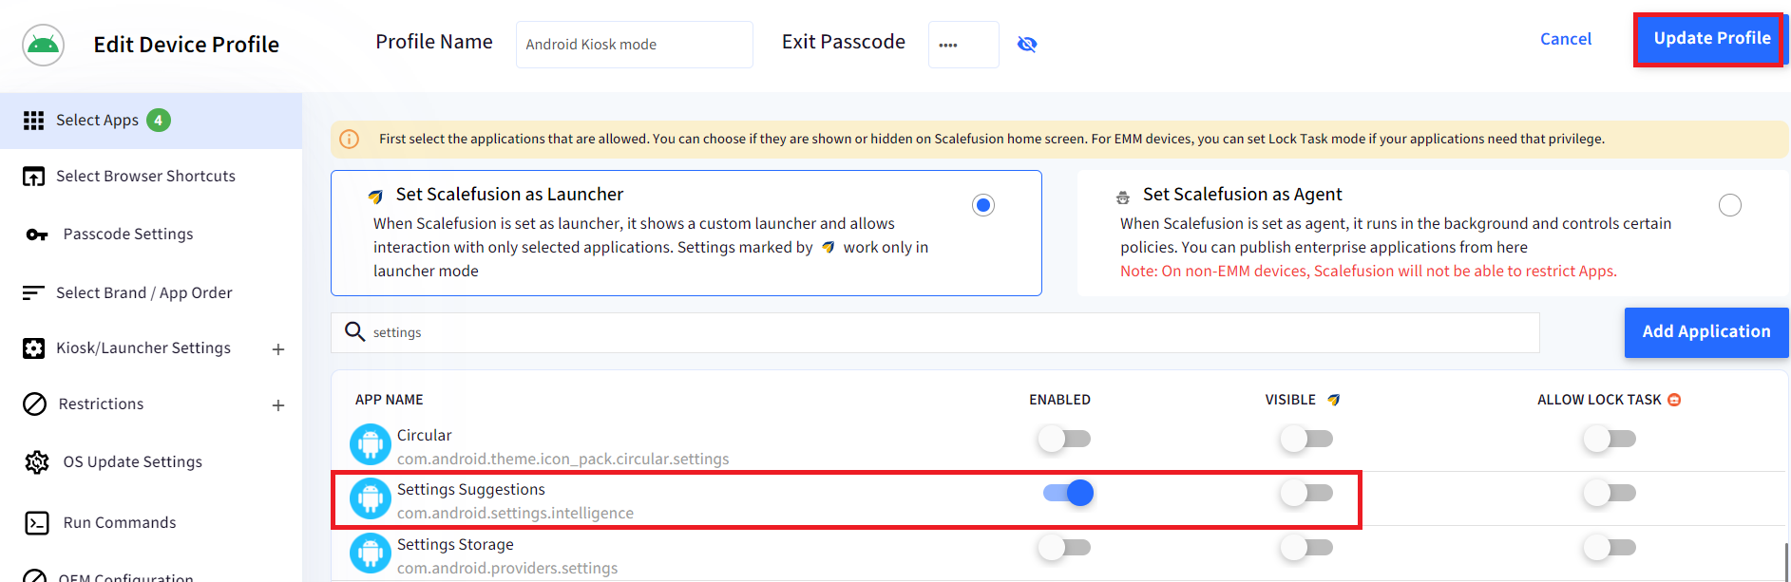Click the Allow Lock Task warning icon
The image size is (1791, 582).
point(1674,400)
